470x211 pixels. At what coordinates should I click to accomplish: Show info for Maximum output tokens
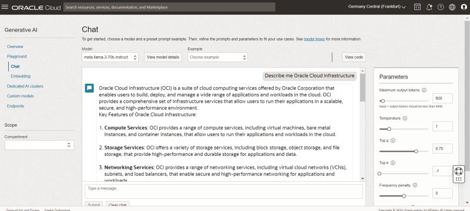[424, 90]
